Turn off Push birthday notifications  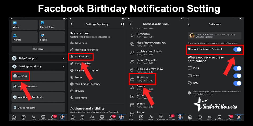(x=237, y=68)
